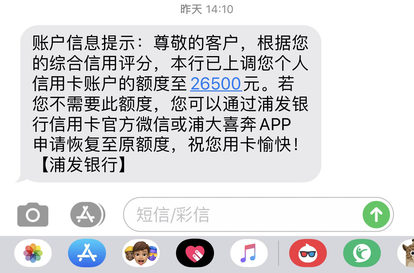414x273 pixels.
Task: Focus the 短信/彩信 message input field
Action: 258,215
